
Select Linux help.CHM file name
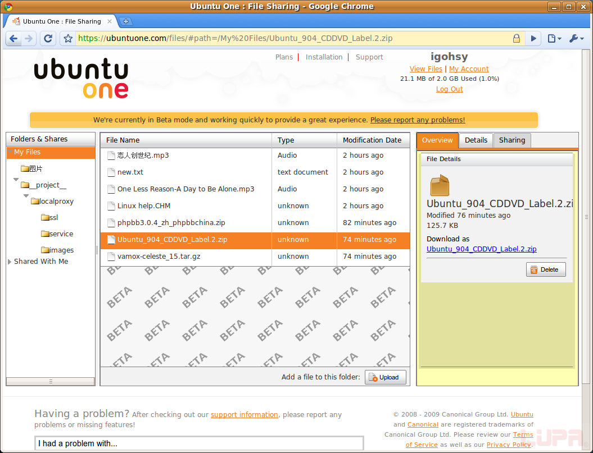[144, 206]
